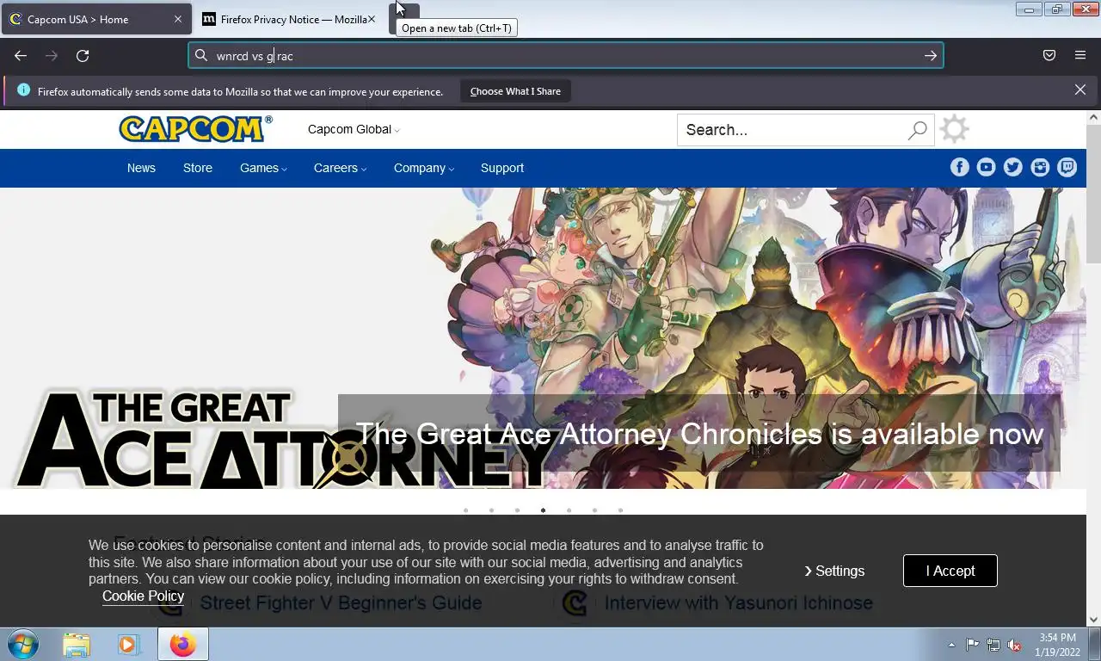Expand the Games menu
Screen dimensions: 1101x661
263,168
